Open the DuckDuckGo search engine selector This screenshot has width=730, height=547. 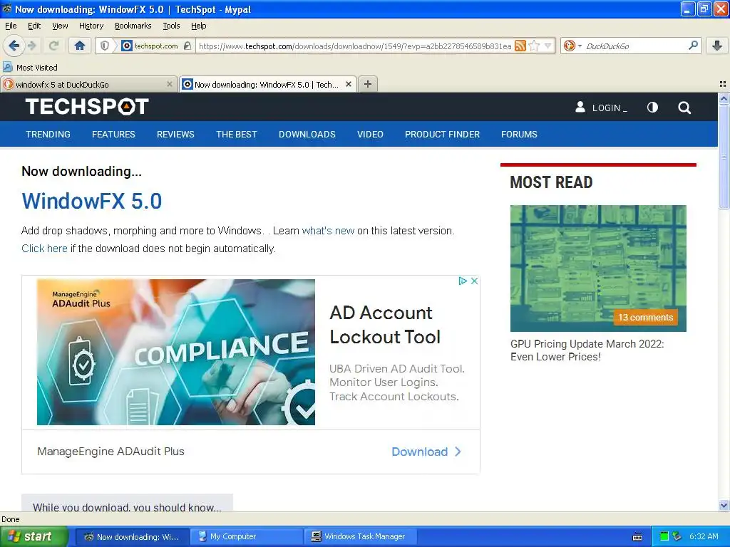[x=572, y=46]
